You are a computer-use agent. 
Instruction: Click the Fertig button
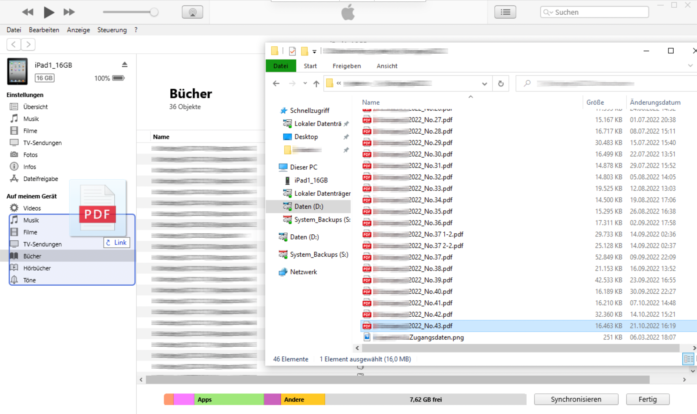click(648, 399)
